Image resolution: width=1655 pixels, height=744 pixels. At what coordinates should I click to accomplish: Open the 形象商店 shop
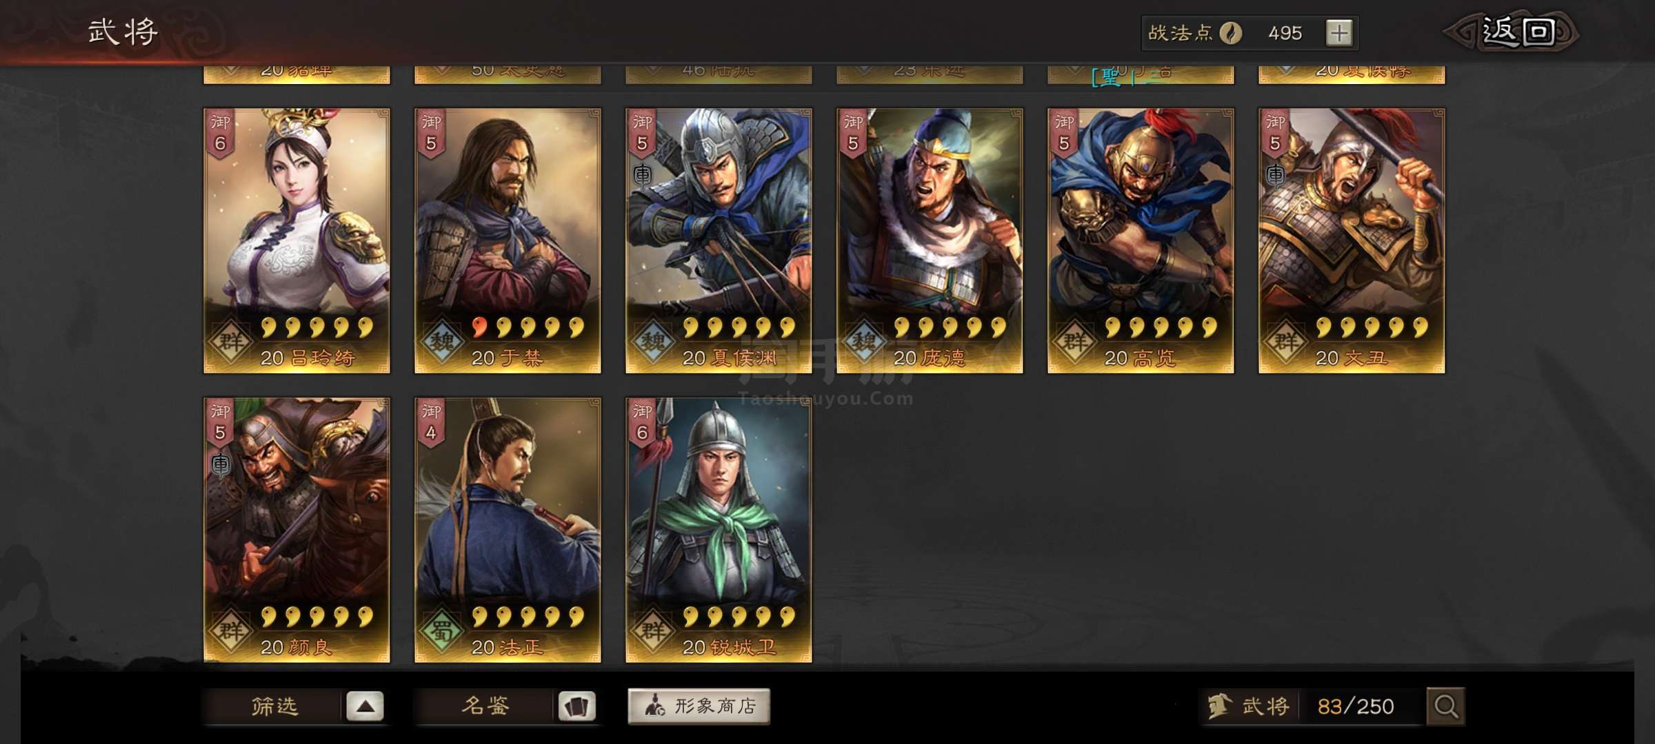click(699, 706)
